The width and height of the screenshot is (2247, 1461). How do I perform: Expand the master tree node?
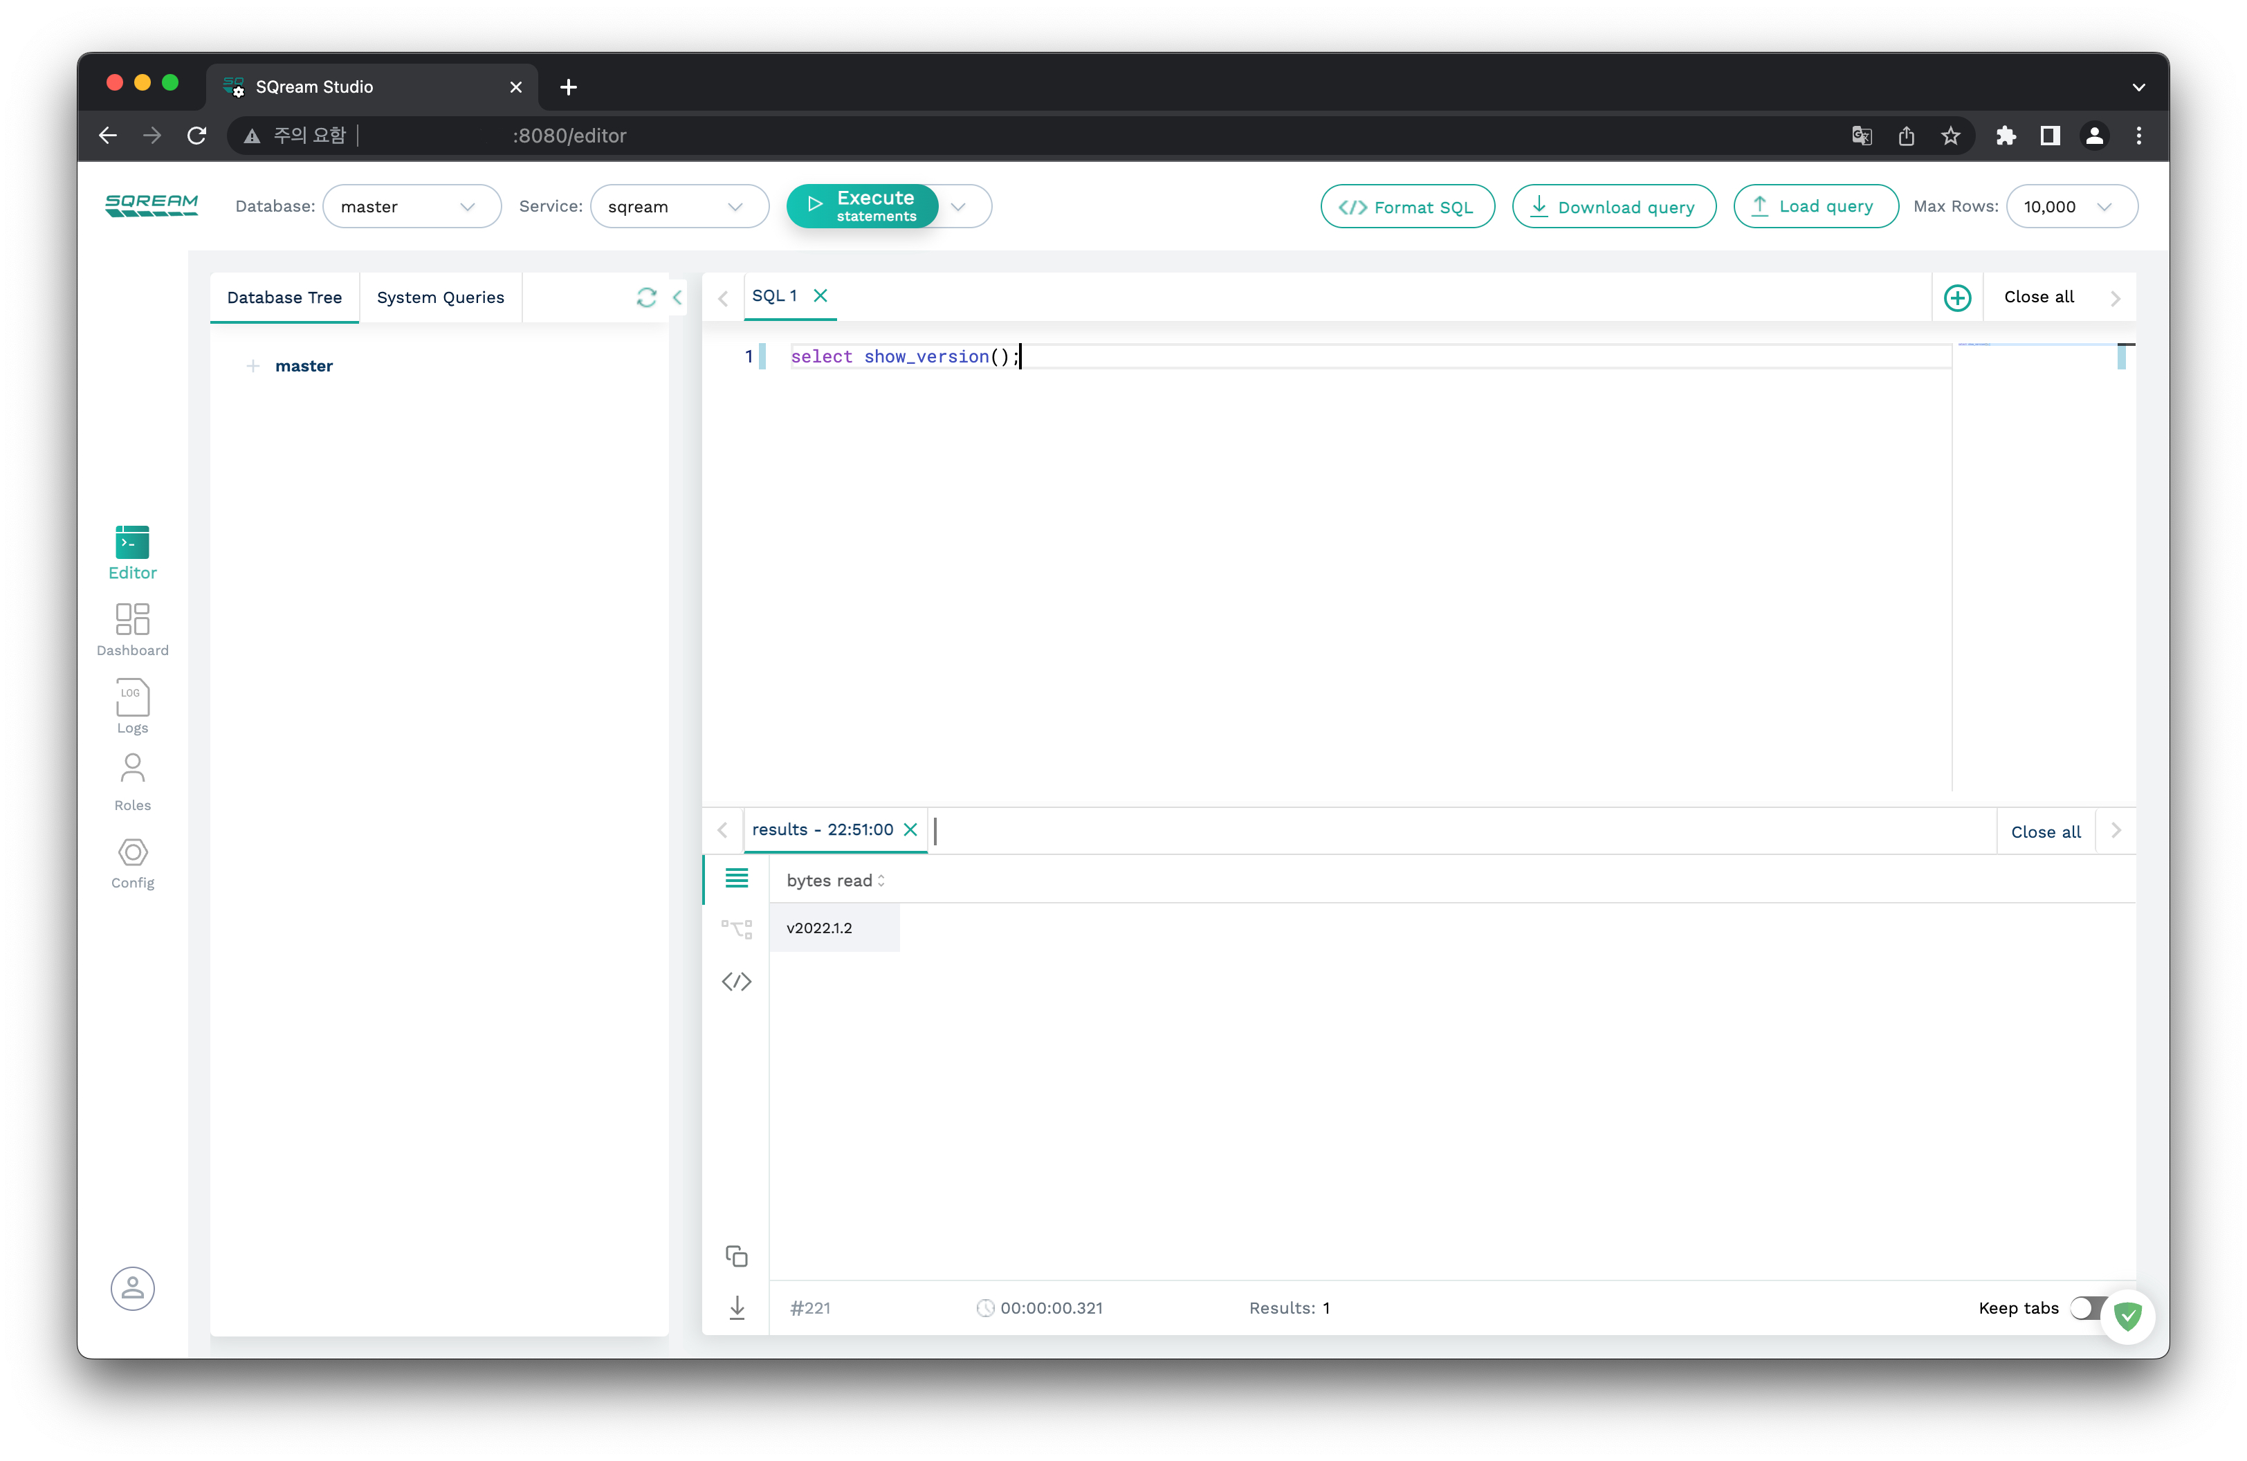[252, 366]
